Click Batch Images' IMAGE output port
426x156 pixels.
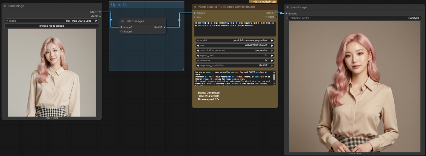tap(165, 27)
